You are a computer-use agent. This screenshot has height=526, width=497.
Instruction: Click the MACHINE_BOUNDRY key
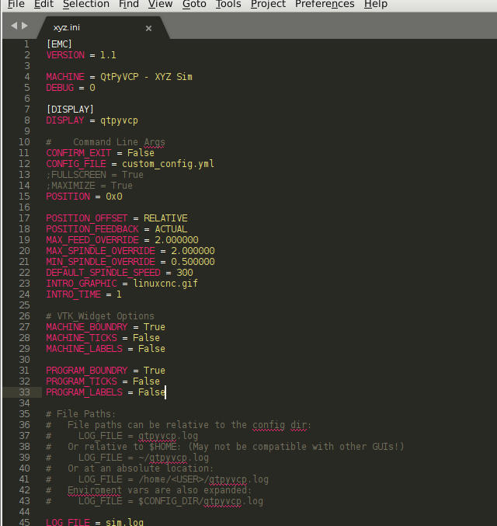pos(87,327)
